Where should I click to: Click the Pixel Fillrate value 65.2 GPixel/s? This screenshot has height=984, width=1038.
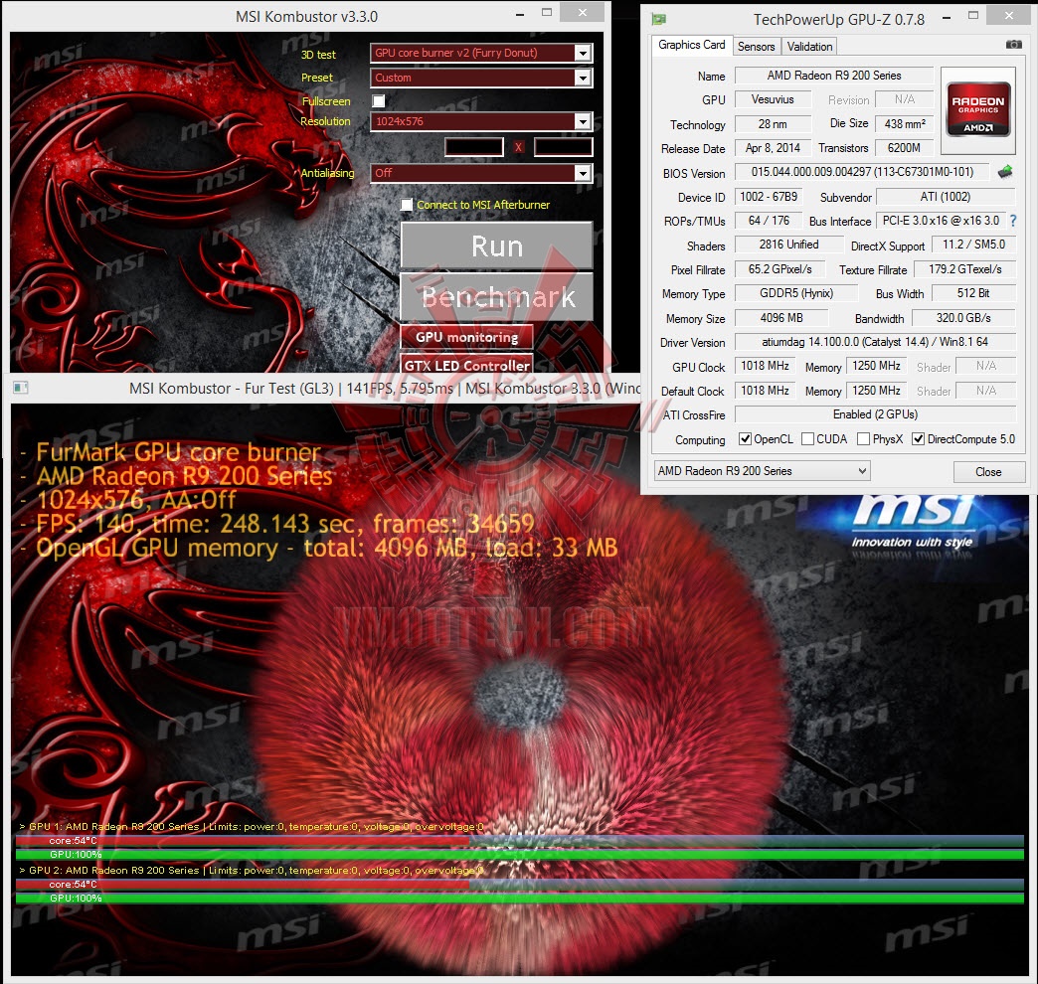(x=780, y=269)
